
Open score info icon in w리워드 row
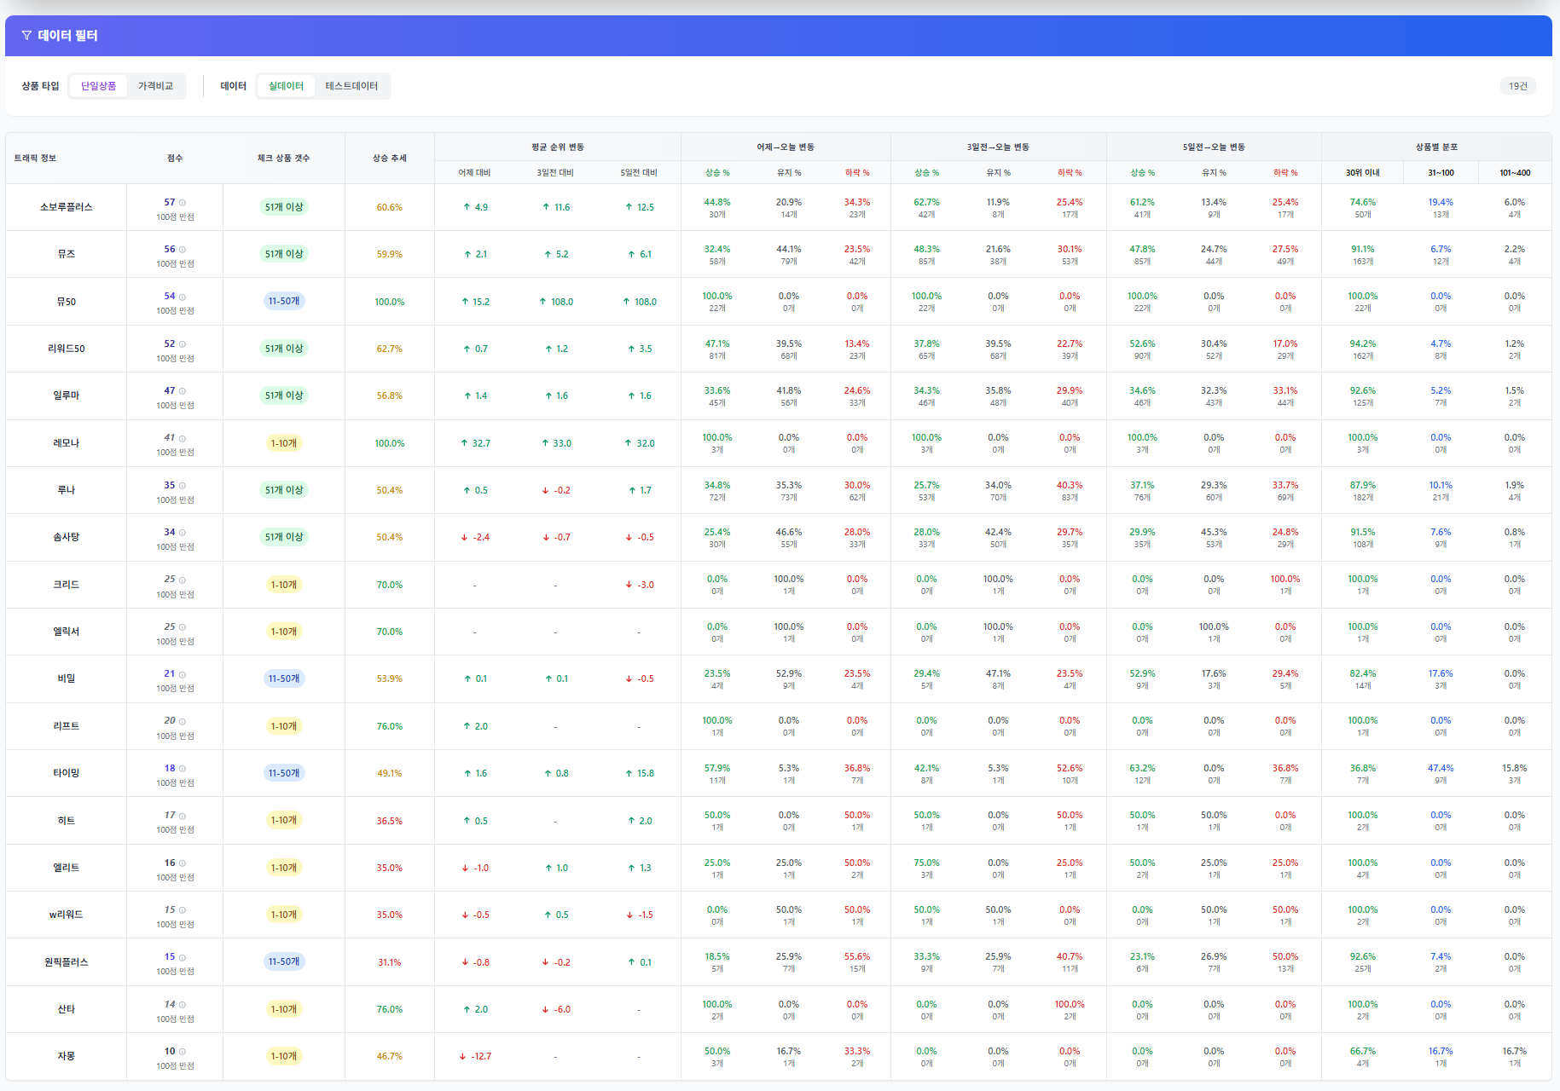(x=183, y=910)
